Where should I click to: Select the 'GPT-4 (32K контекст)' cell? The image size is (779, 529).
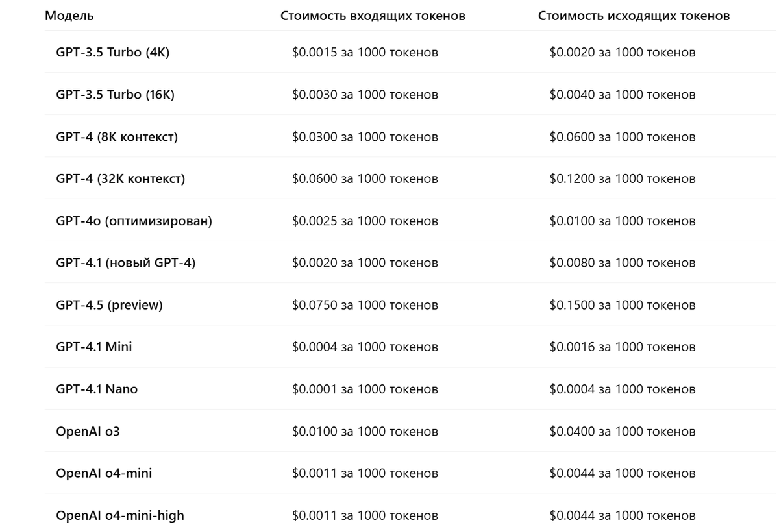pyautogui.click(x=121, y=178)
